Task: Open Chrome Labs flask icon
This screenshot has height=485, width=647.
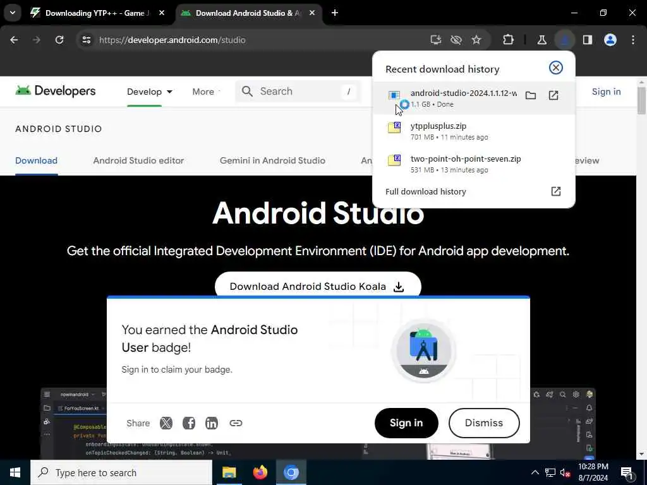Action: point(541,40)
